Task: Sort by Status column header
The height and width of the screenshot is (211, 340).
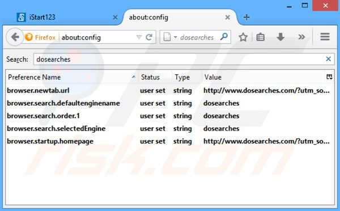Action: [x=155, y=77]
